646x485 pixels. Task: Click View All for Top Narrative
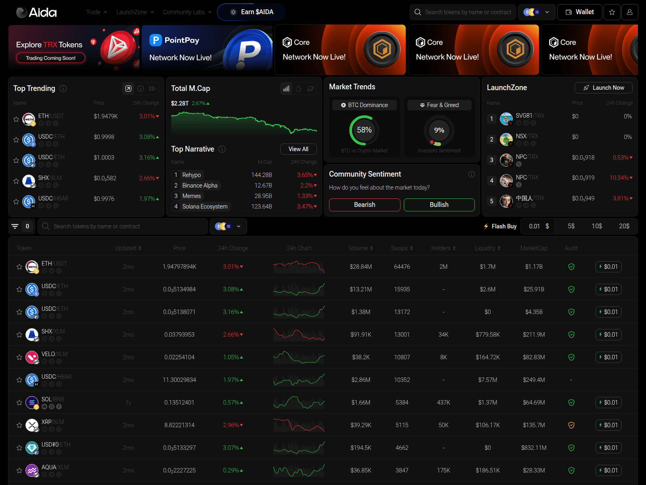coord(298,149)
